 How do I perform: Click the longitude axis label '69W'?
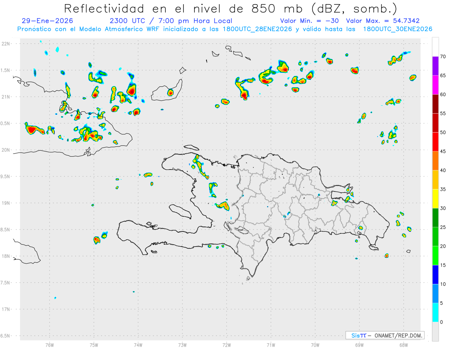coord(359,345)
